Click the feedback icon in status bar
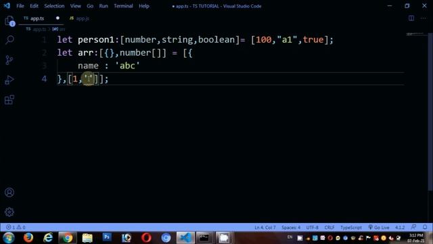The width and height of the screenshot is (433, 244). pyautogui.click(x=413, y=227)
